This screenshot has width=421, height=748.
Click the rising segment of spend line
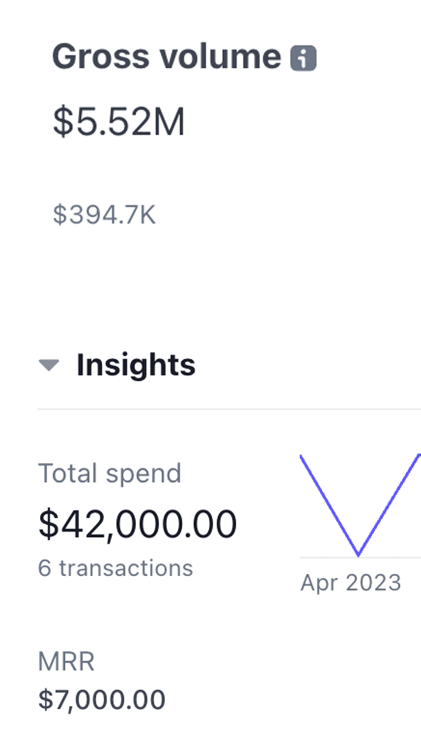[389, 504]
